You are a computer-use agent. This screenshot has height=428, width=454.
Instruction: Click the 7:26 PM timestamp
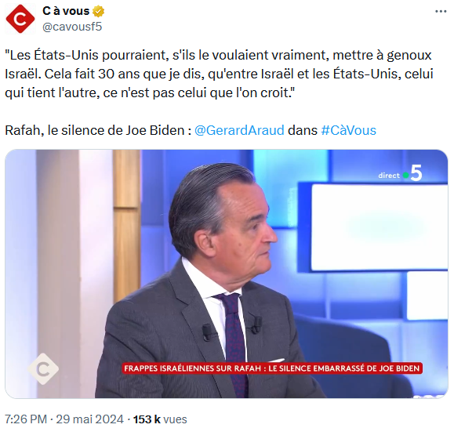tap(26, 419)
